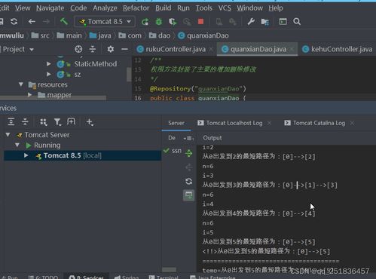
Task: Select the Server tab in Services
Action: pyautogui.click(x=176, y=123)
